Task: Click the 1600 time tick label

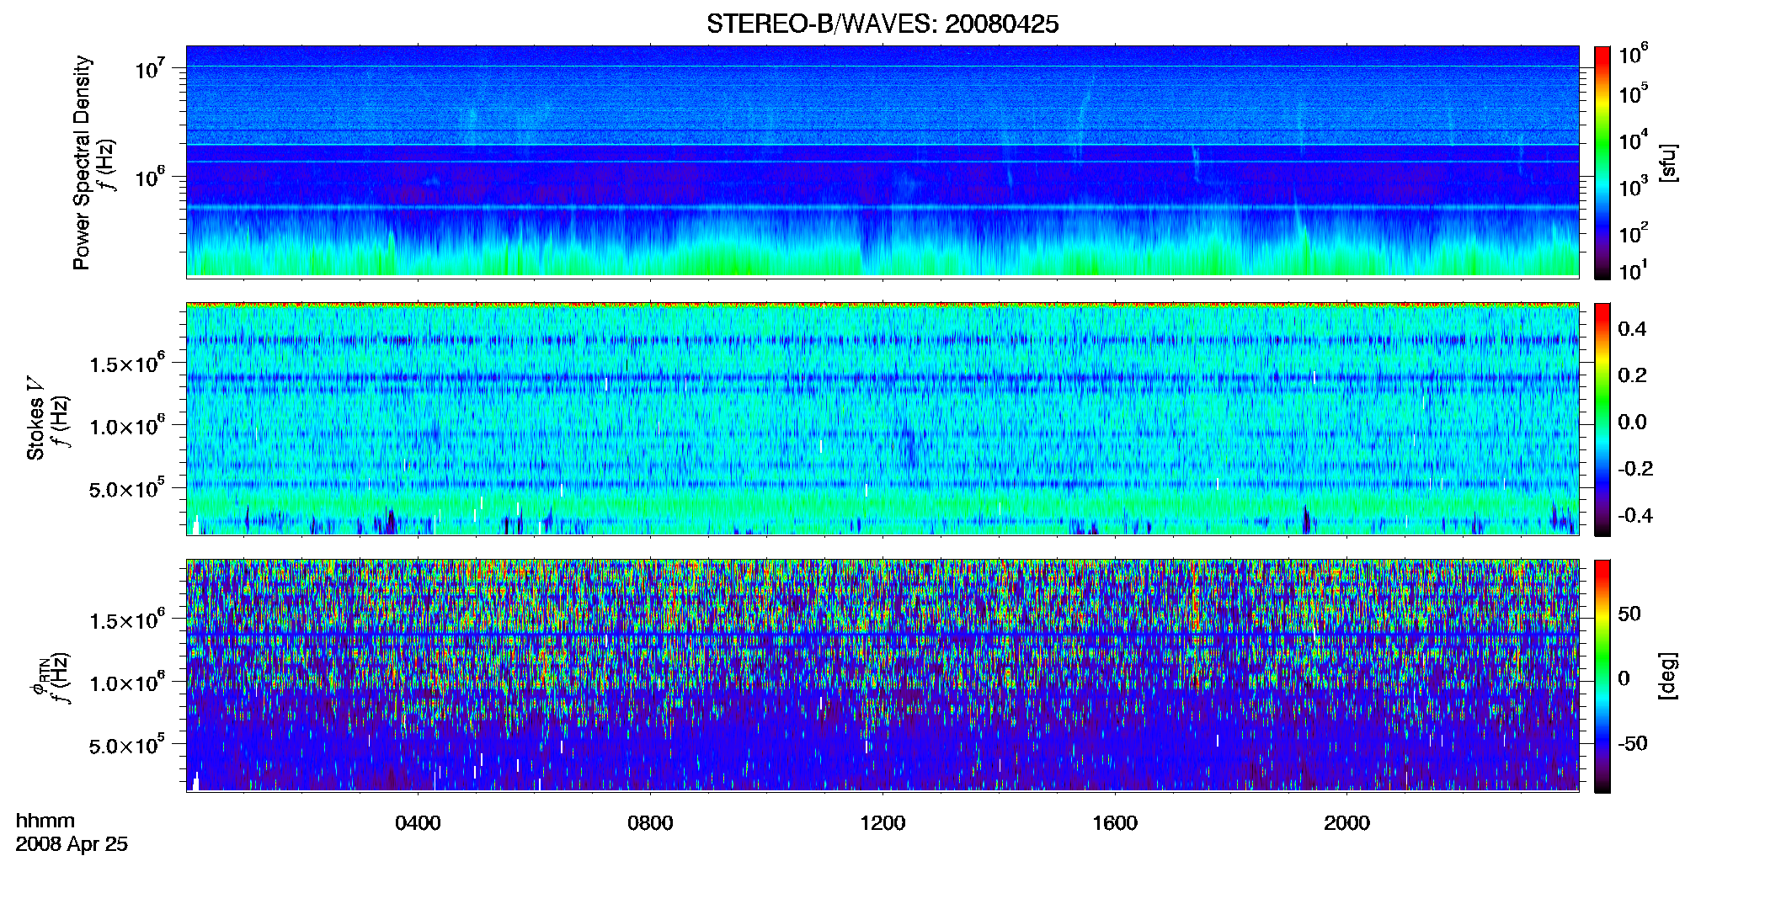Action: point(1115,823)
